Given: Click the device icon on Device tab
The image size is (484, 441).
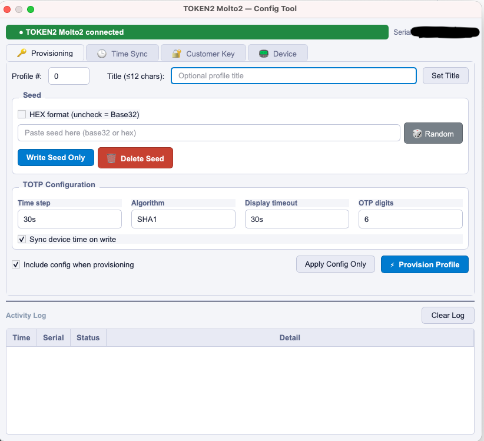Looking at the screenshot, I should tap(264, 54).
